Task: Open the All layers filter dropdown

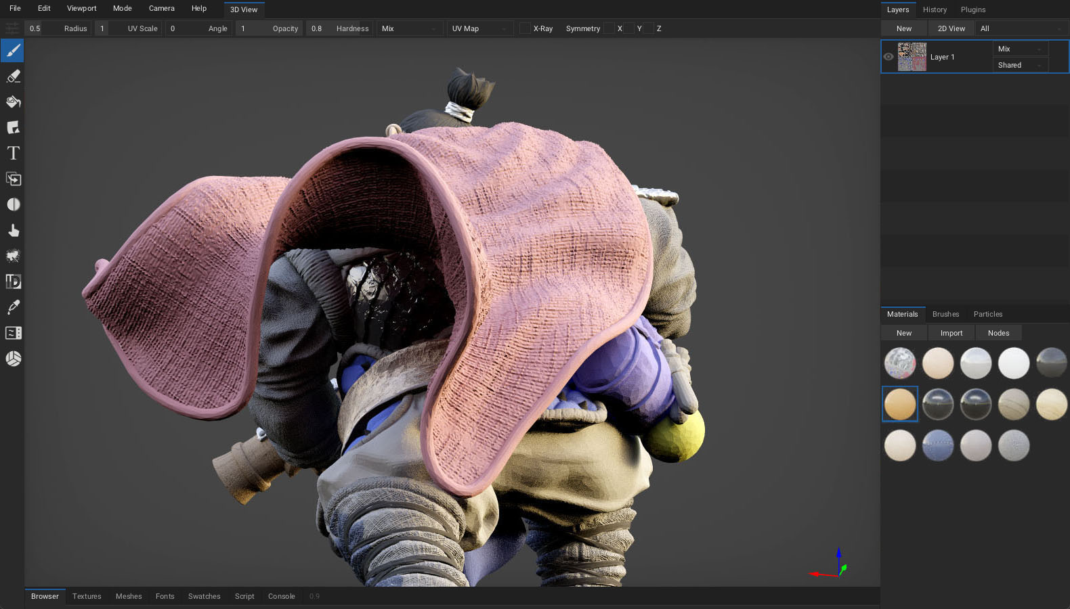Action: (1021, 28)
